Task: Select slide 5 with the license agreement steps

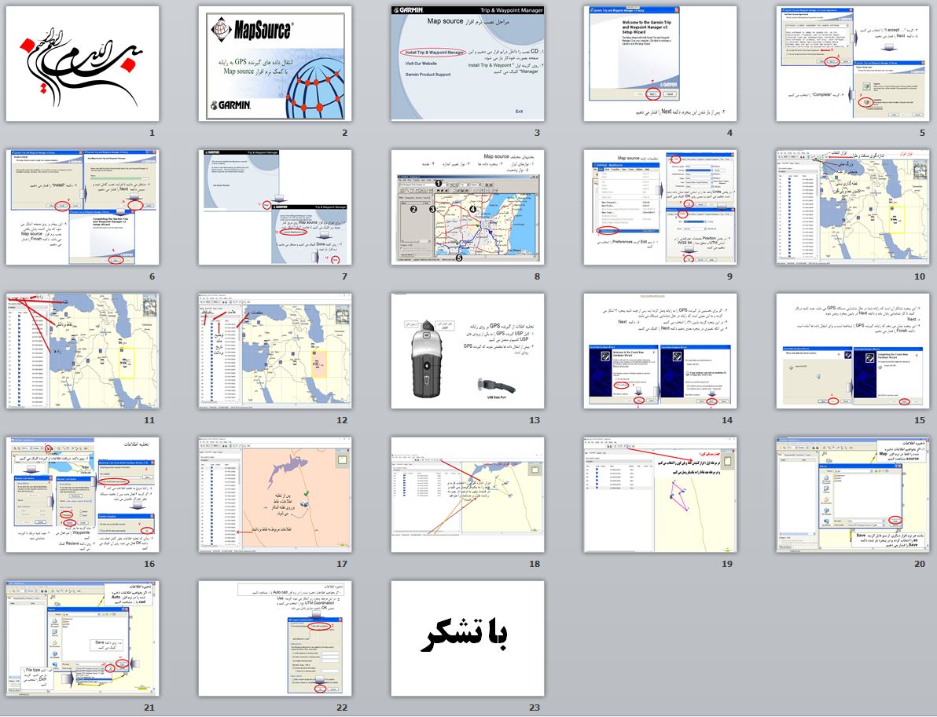Action: point(853,64)
